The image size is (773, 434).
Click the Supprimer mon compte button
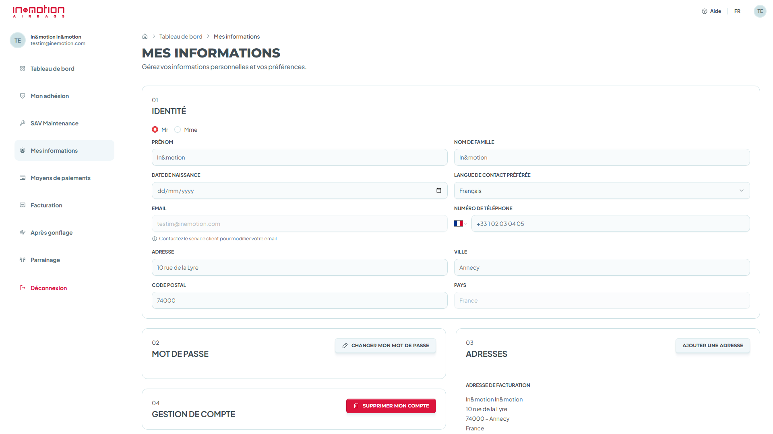click(x=391, y=406)
